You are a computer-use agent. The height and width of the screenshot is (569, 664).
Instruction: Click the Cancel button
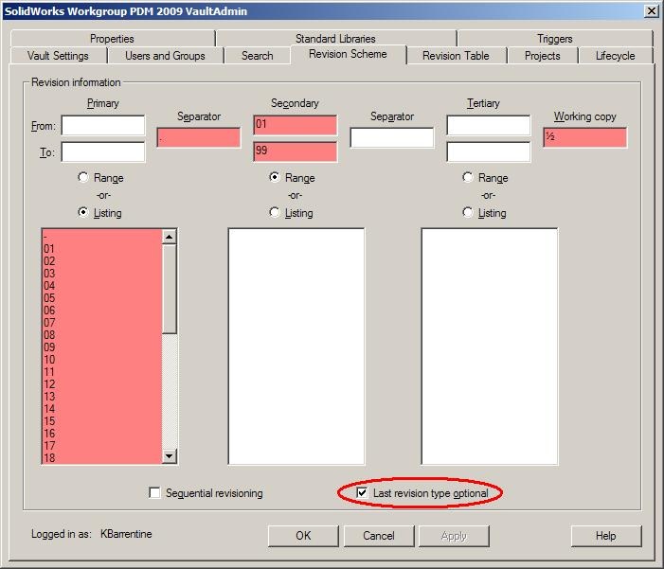pyautogui.click(x=379, y=536)
